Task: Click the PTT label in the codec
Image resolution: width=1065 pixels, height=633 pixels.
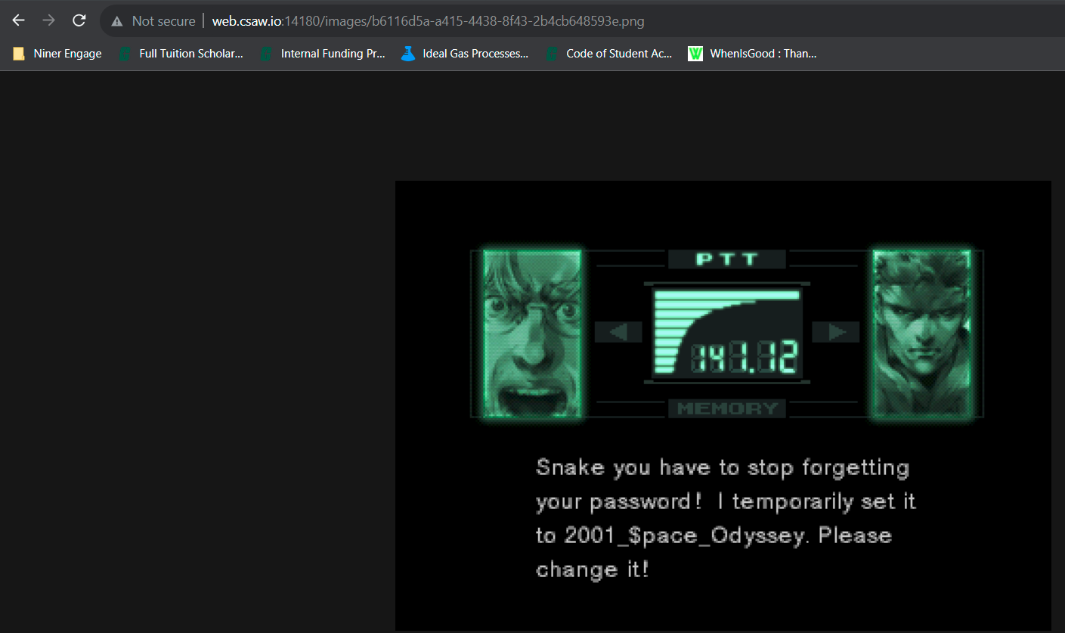Action: (x=727, y=259)
